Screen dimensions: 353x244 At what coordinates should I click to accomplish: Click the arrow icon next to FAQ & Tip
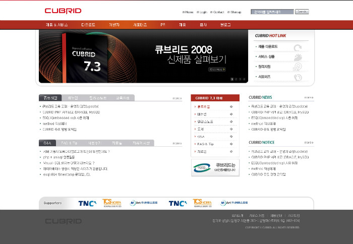pyautogui.click(x=231, y=144)
